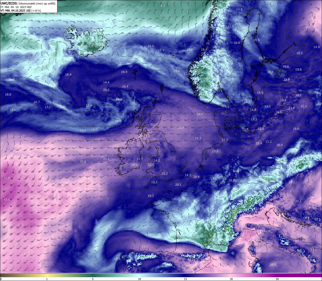Click the 16.2 value in the Norwegian Sea

[x=172, y=55]
